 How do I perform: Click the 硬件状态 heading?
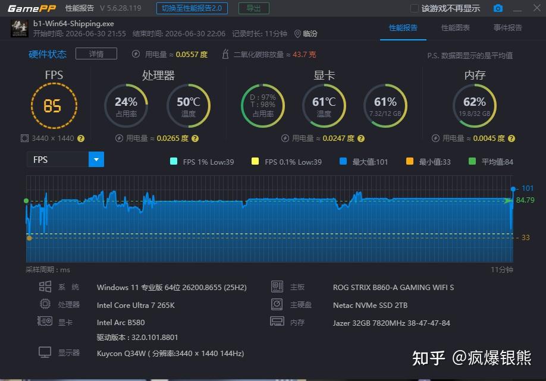click(x=48, y=54)
